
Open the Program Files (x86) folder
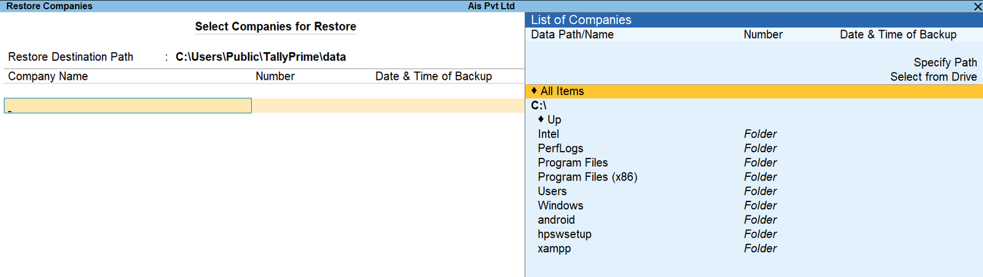tap(587, 177)
